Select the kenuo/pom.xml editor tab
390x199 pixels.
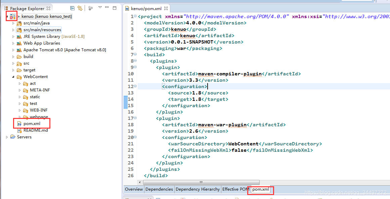coord(146,9)
